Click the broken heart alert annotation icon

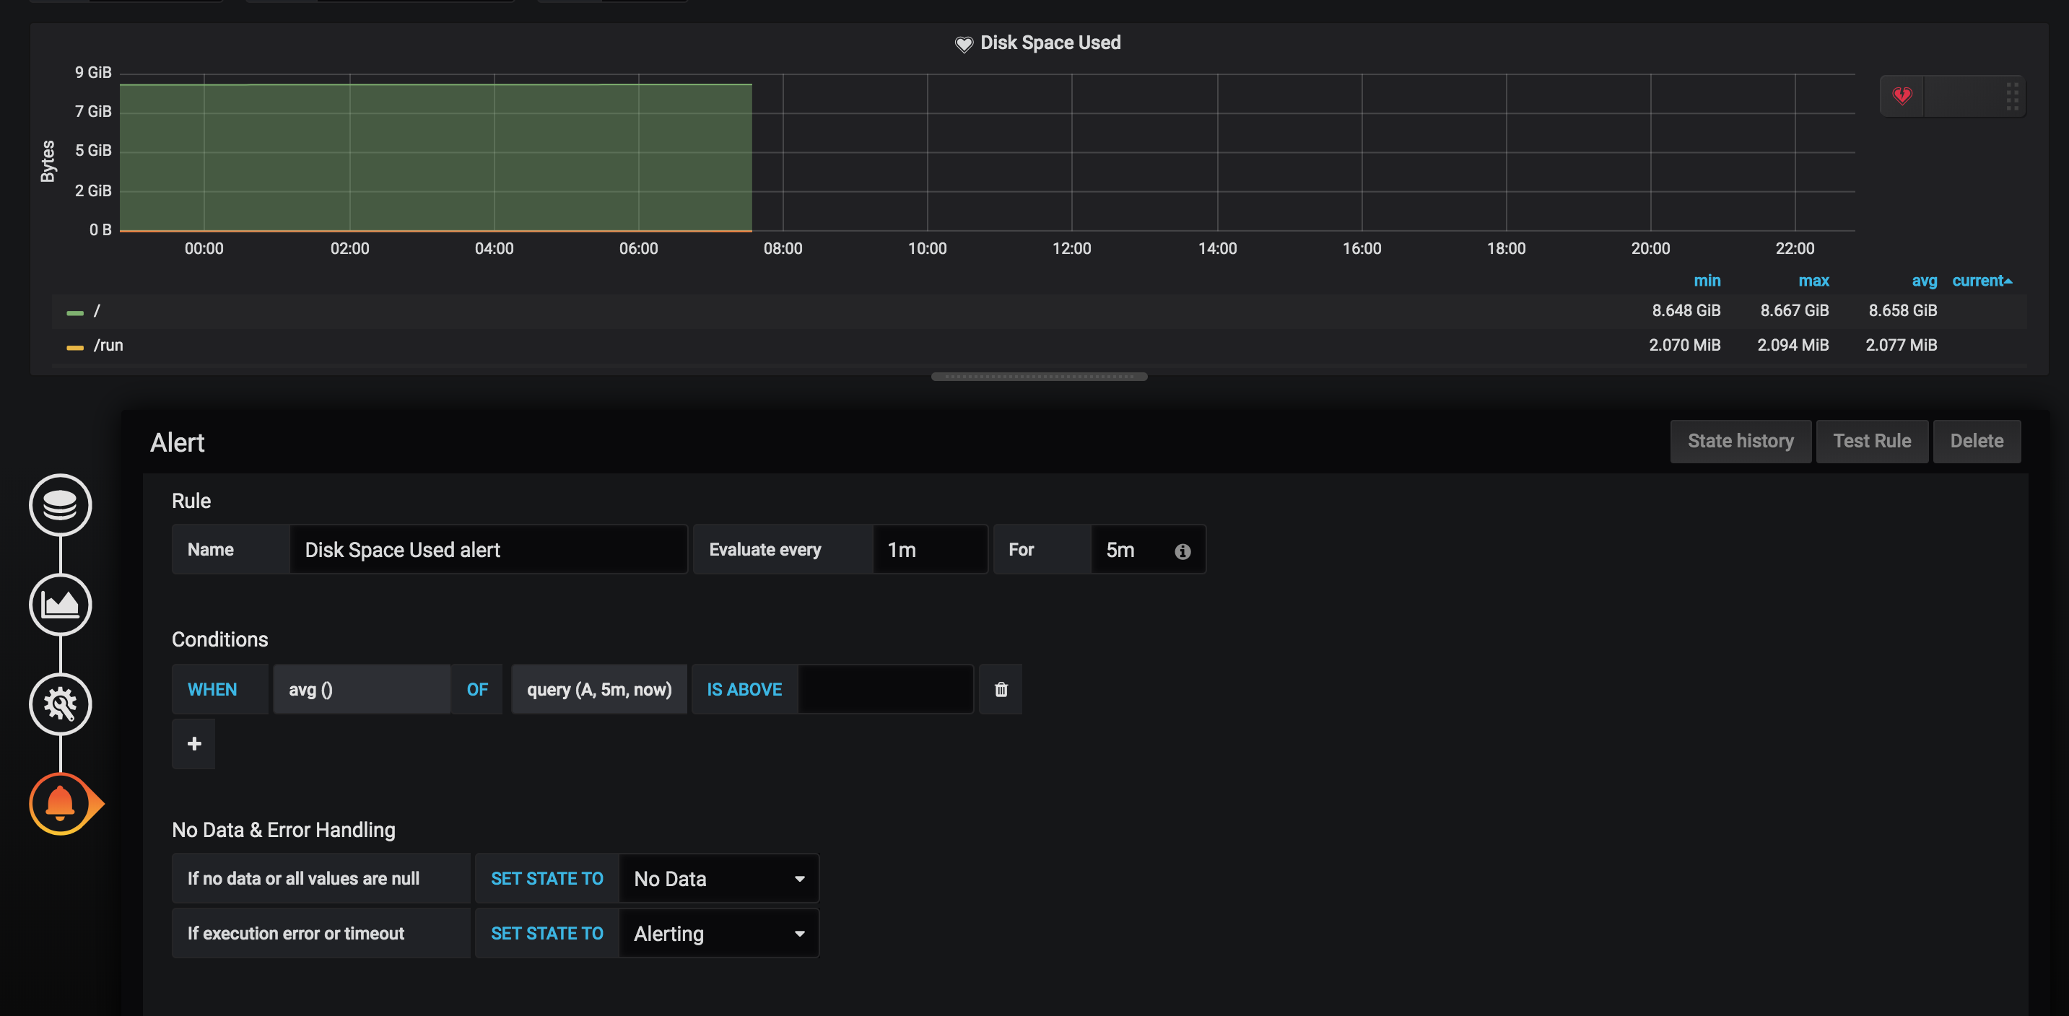1902,95
